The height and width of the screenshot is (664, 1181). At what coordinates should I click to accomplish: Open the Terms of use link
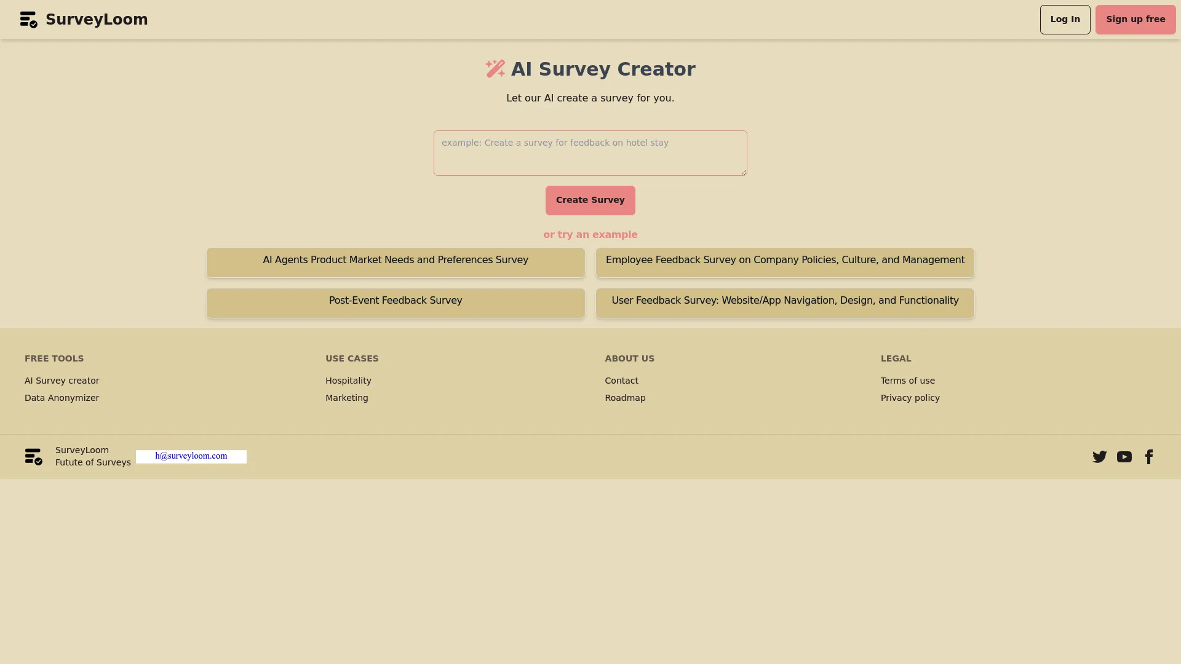coord(908,381)
